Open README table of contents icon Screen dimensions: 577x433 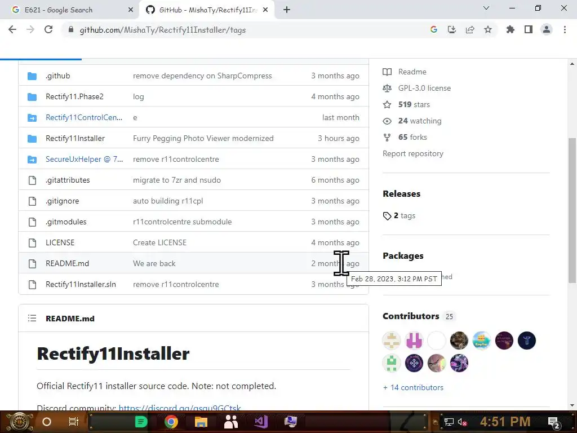(x=32, y=318)
